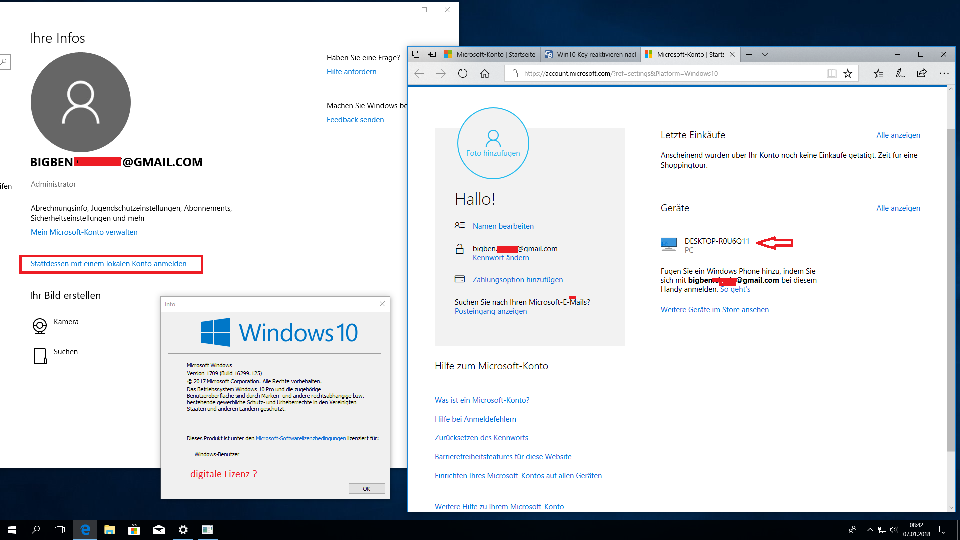Open the Edge reading view icon

(831, 74)
